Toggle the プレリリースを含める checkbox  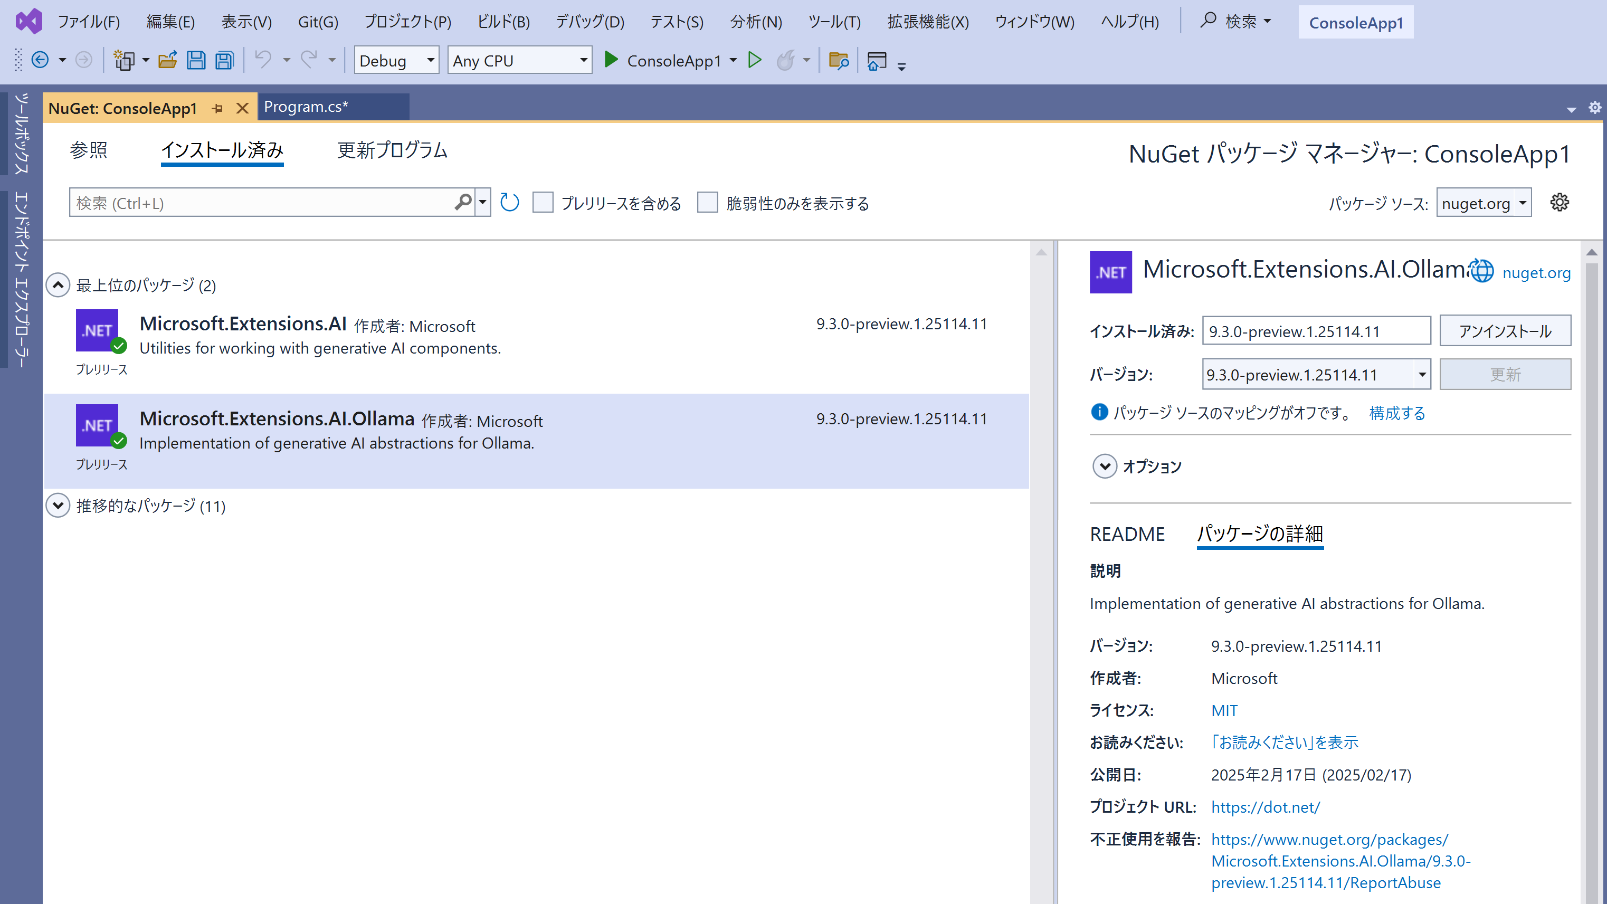(x=543, y=202)
